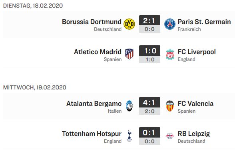Click the FC Liverpool club crest
The width and height of the screenshot is (235, 154).
coord(170,54)
